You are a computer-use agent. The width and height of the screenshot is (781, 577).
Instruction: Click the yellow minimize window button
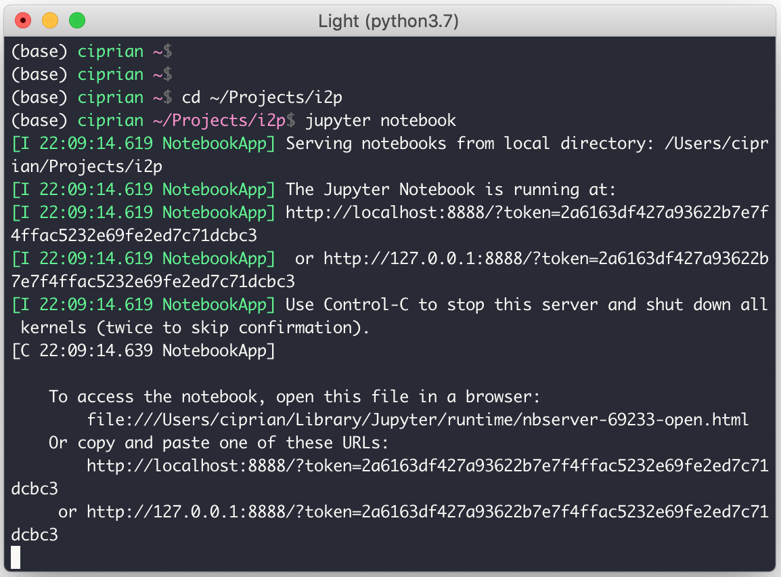click(x=49, y=20)
